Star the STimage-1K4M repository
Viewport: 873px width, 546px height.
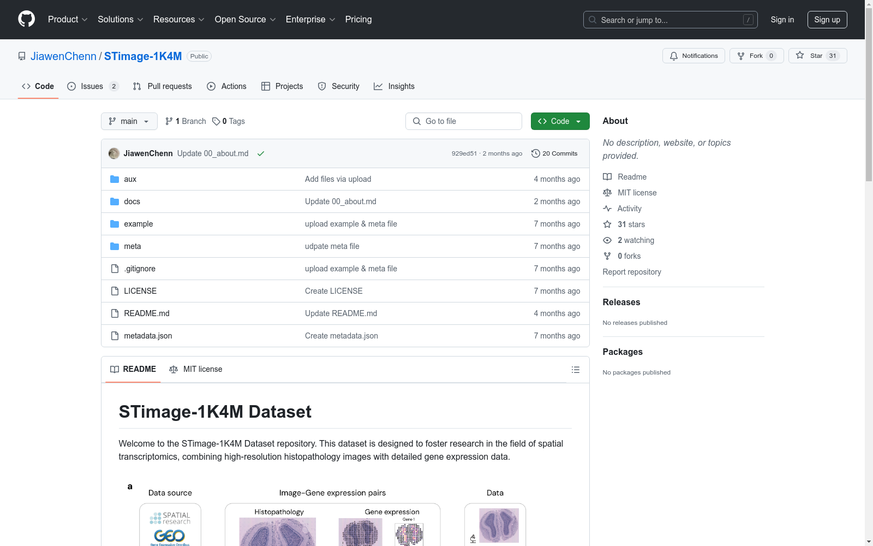click(817, 56)
